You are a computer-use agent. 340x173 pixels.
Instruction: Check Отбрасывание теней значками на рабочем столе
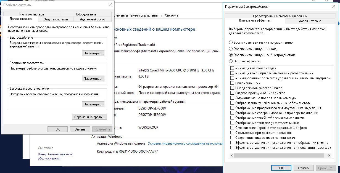pyautogui.click(x=232, y=103)
